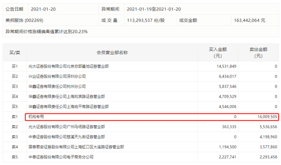Click the 成交金额 label
Image resolution: width=281 pixels, height=165 pixels.
pos(188,21)
